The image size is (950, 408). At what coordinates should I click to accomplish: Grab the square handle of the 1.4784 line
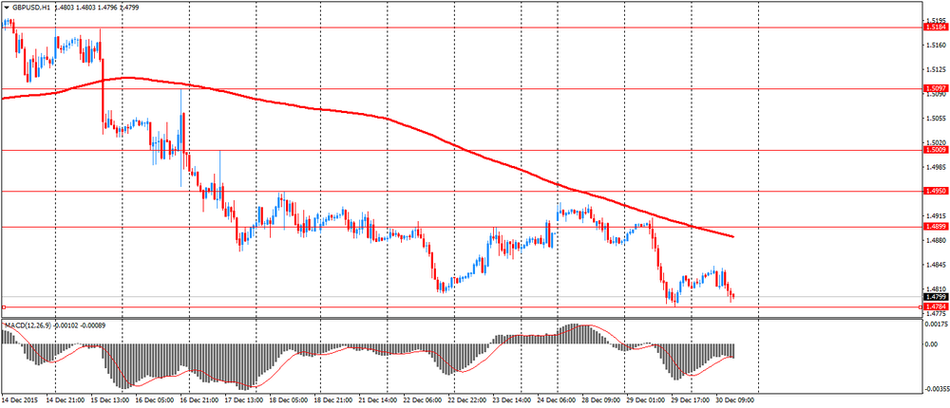pos(4,307)
